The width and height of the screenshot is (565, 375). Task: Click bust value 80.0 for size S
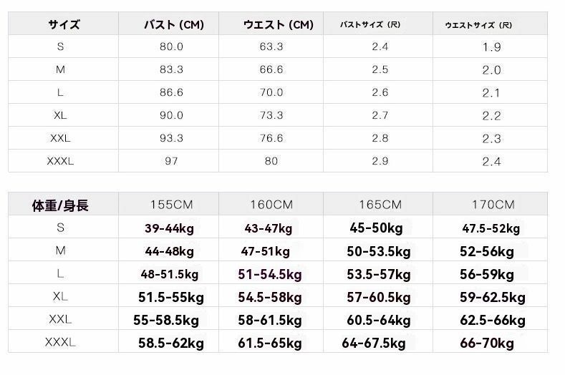tap(171, 47)
